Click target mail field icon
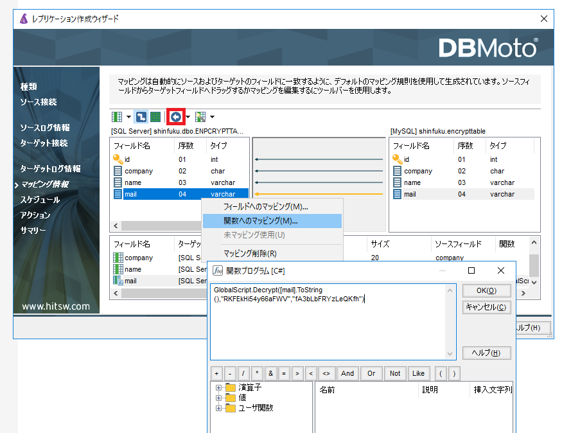 coord(398,194)
